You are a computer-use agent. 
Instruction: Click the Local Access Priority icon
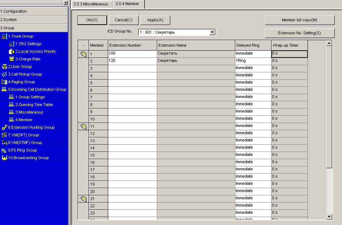click(x=12, y=51)
